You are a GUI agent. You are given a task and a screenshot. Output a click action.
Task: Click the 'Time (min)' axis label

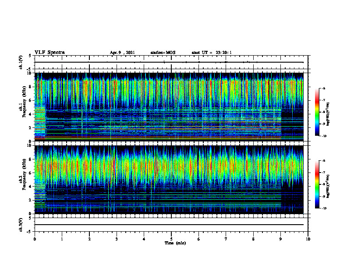point(175,243)
